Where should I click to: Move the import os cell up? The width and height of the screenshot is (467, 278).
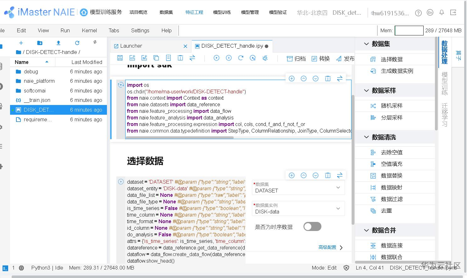(x=303, y=79)
